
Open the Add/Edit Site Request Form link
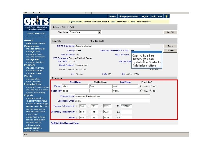tap(64, 123)
